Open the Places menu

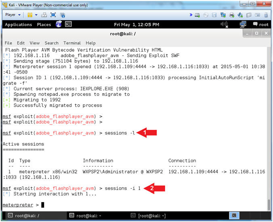44,25
